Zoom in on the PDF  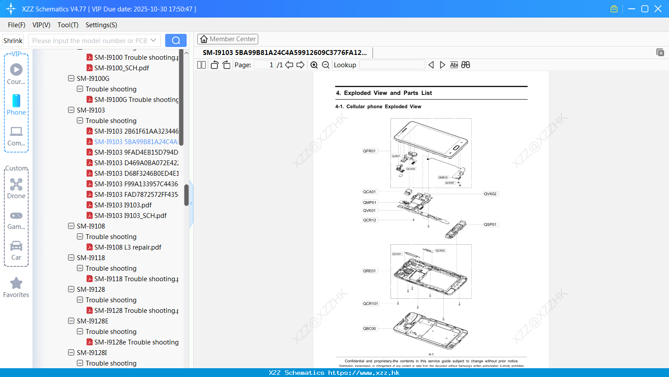click(x=314, y=65)
